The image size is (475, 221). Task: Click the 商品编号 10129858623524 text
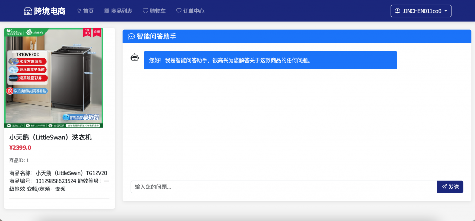(x=43, y=181)
